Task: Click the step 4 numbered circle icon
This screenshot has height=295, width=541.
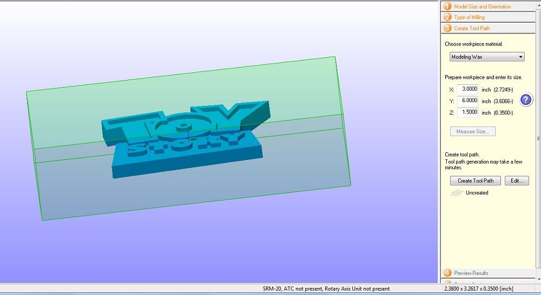Action: coord(447,273)
